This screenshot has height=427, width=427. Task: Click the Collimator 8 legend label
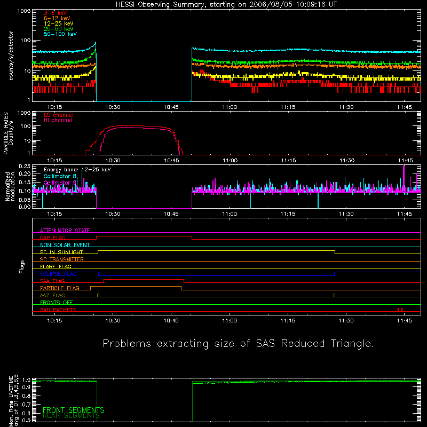[x=60, y=176]
